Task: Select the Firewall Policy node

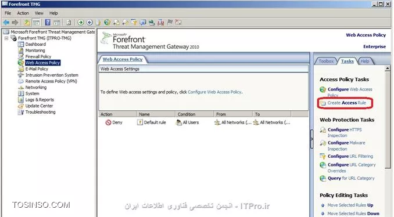Action: [38, 56]
